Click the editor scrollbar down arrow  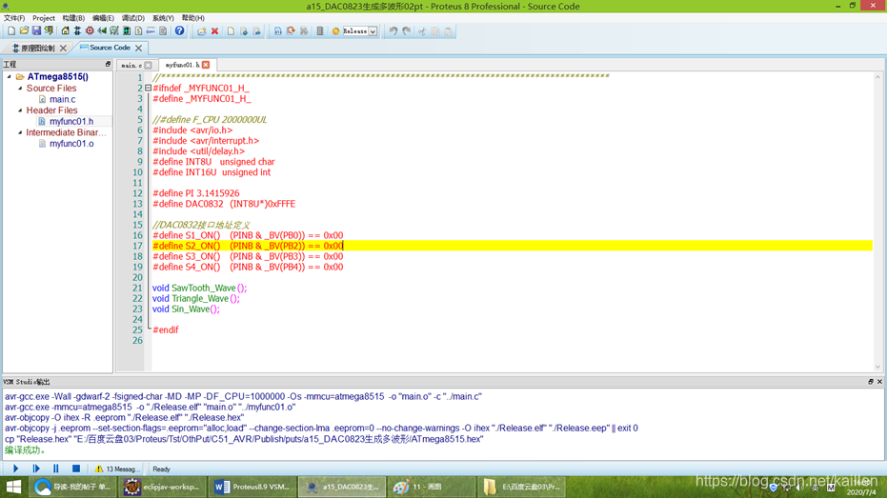click(878, 368)
